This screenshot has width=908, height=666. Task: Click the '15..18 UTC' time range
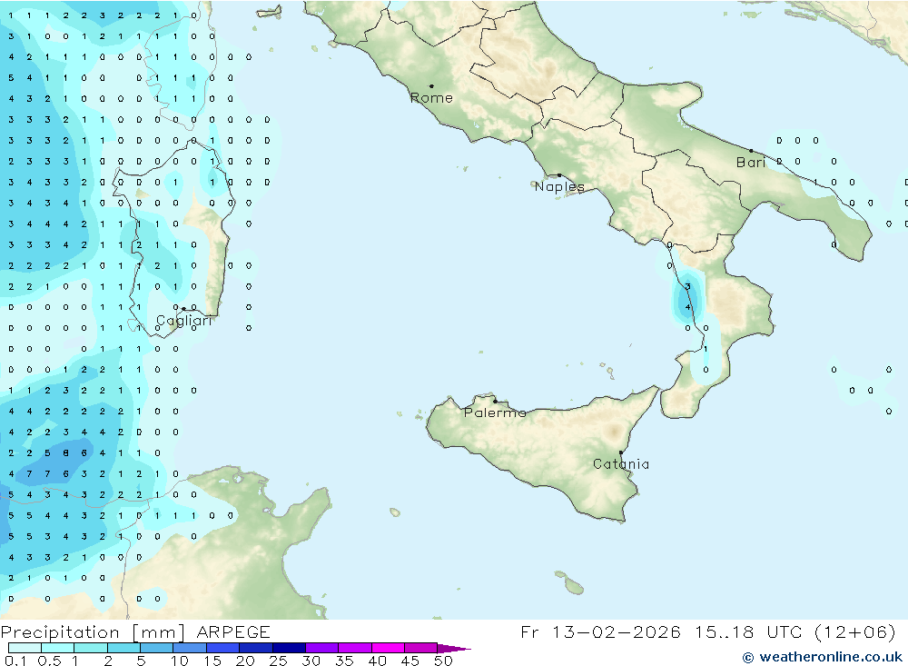[748, 631]
